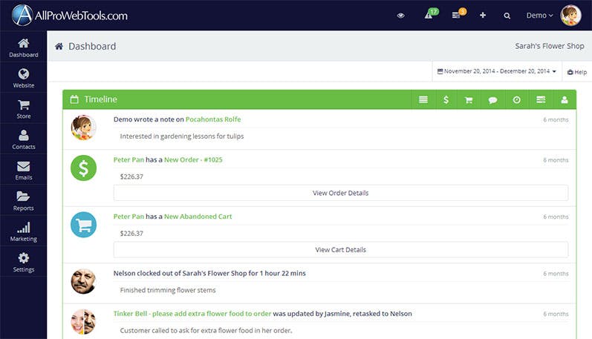Image resolution: width=592 pixels, height=339 pixels.
Task: Click the $226.37 amount under New Order
Action: 131,177
